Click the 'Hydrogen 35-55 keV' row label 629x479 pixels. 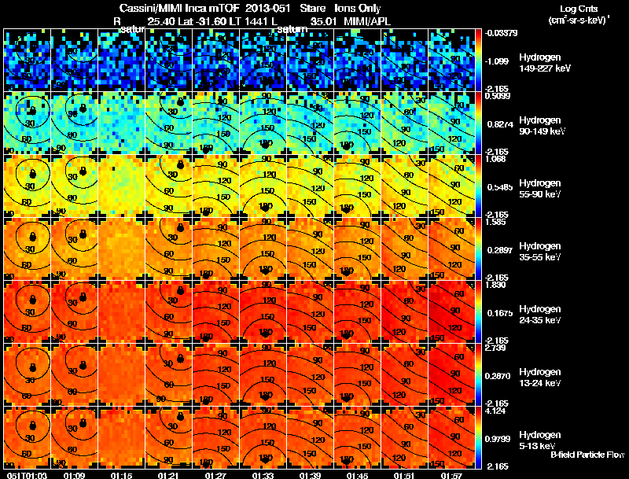tap(540, 252)
